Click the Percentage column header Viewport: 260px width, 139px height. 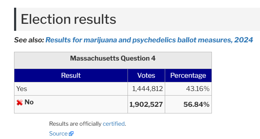coord(188,76)
